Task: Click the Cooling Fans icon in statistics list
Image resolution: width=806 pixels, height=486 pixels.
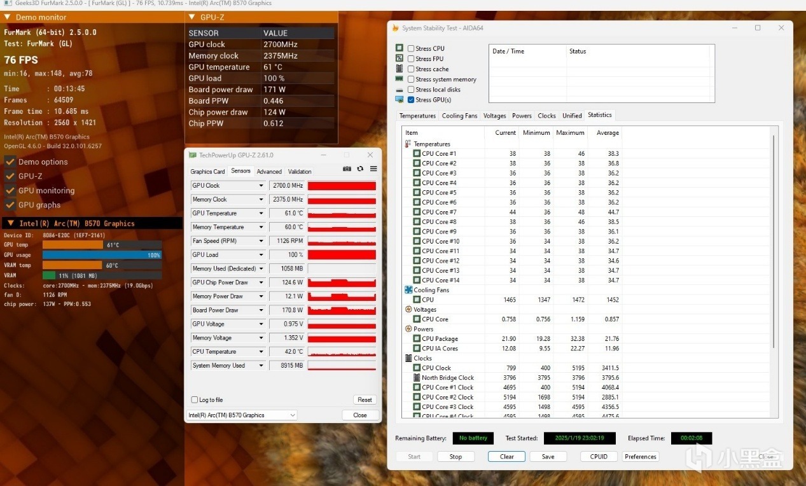Action: pyautogui.click(x=408, y=290)
